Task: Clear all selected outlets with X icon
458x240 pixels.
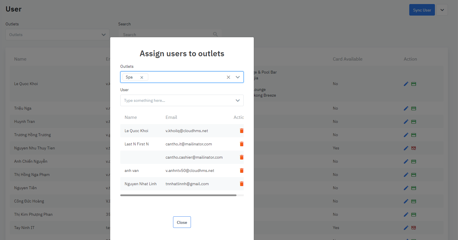Action: (x=228, y=77)
